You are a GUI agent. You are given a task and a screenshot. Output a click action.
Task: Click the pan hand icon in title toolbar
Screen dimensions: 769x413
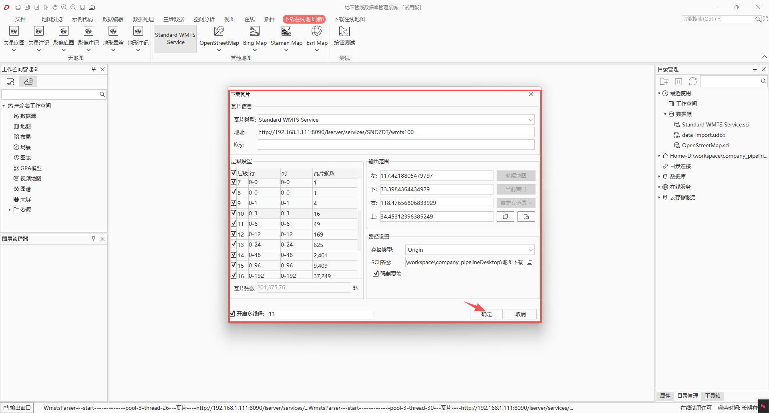(x=55, y=7)
